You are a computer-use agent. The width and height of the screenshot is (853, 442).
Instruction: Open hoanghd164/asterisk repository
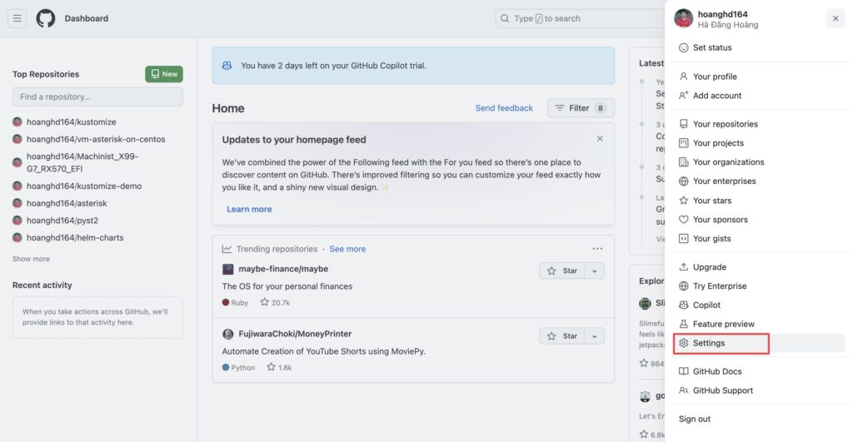[x=67, y=203]
